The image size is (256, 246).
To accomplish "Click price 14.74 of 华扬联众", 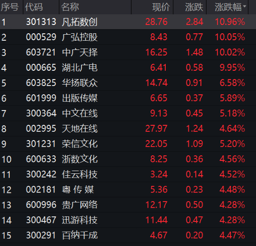I will (156, 83).
